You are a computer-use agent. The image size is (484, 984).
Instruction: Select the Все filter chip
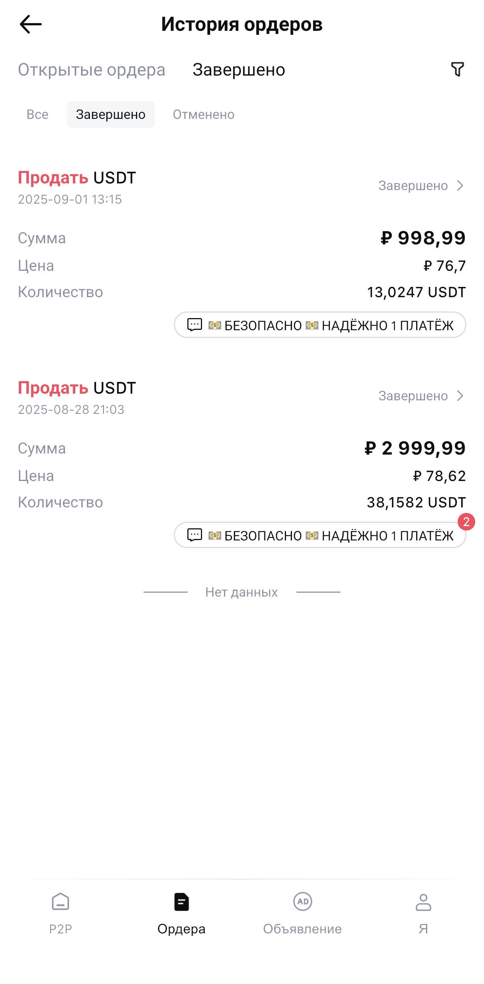pyautogui.click(x=37, y=114)
